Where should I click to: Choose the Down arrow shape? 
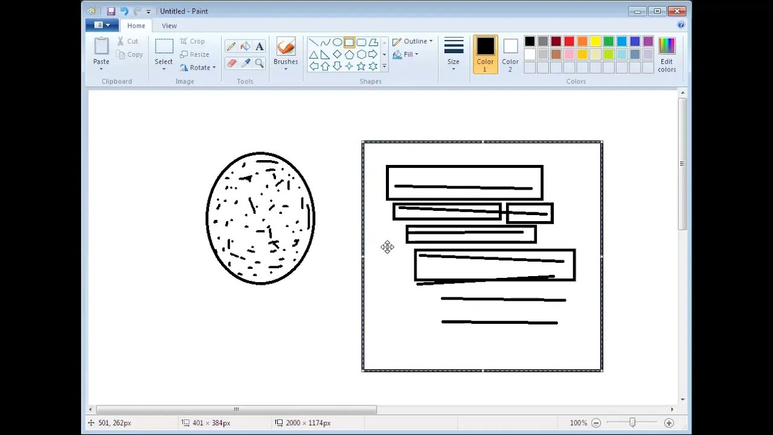[x=338, y=66]
